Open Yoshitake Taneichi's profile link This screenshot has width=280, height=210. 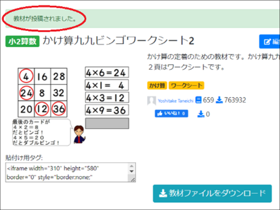pyautogui.click(x=175, y=101)
